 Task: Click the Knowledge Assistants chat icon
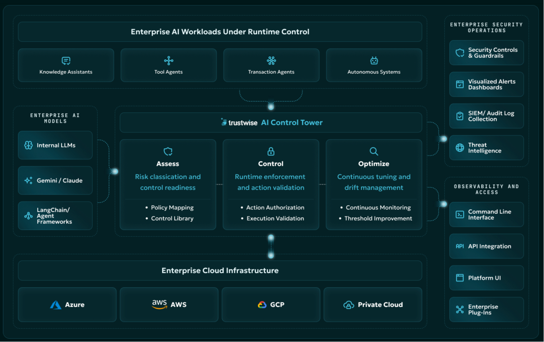pos(66,61)
